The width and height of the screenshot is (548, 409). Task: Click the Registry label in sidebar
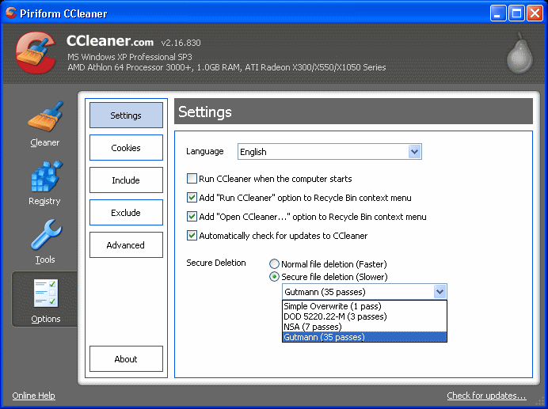coord(44,201)
